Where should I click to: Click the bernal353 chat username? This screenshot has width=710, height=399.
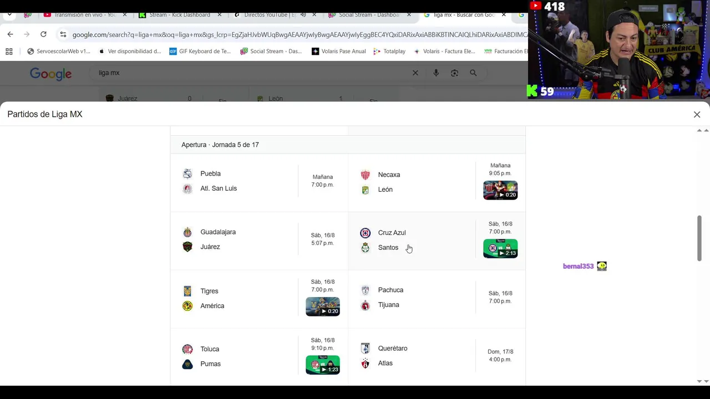pos(578,267)
